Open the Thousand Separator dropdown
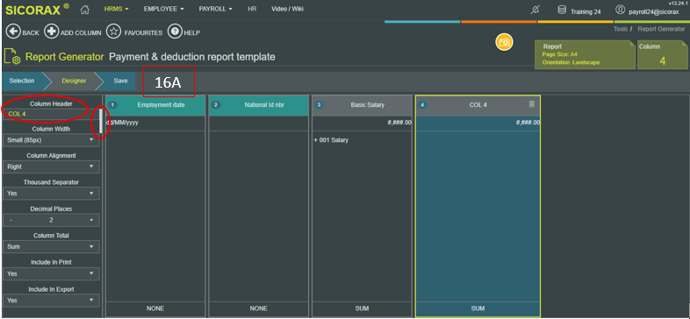The width and height of the screenshot is (690, 319). pyautogui.click(x=51, y=194)
